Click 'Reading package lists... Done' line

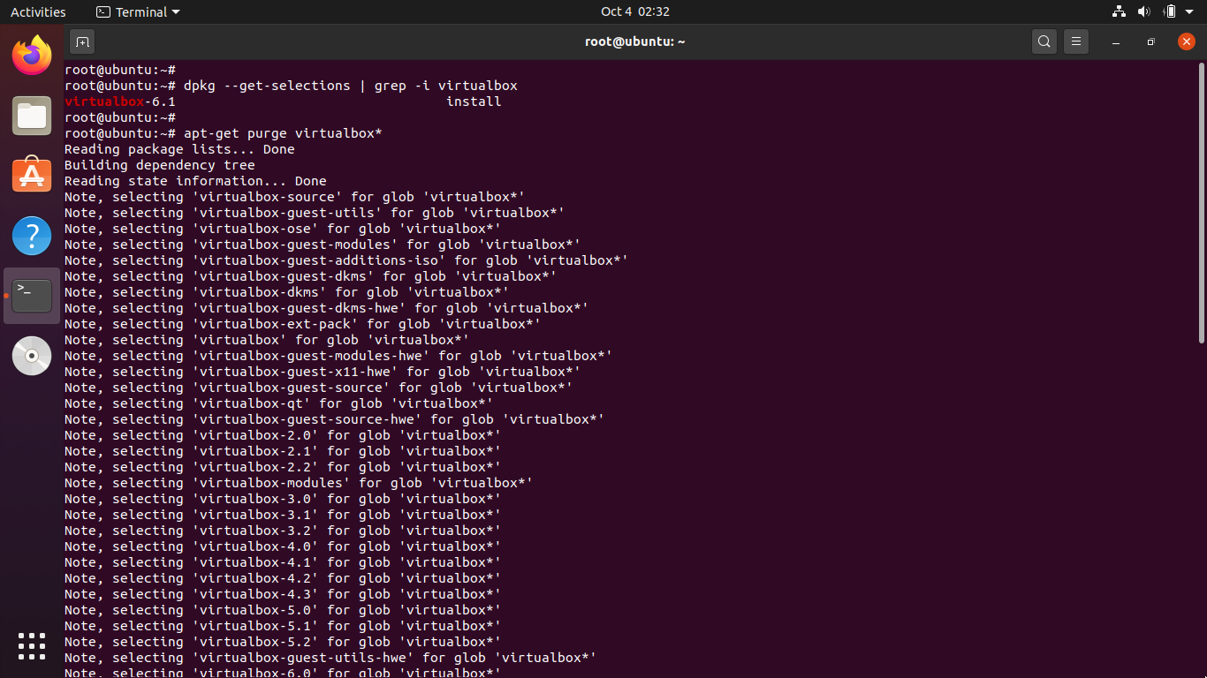point(179,149)
